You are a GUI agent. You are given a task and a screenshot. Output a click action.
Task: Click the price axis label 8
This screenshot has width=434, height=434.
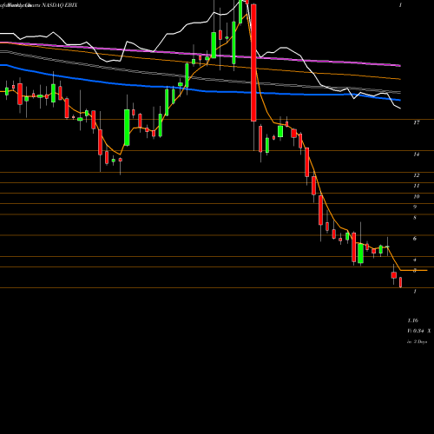tap(415, 218)
